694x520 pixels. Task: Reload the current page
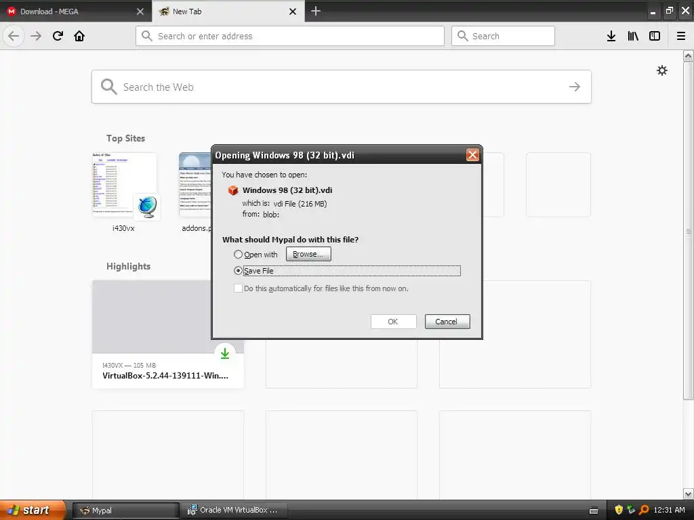coord(58,36)
